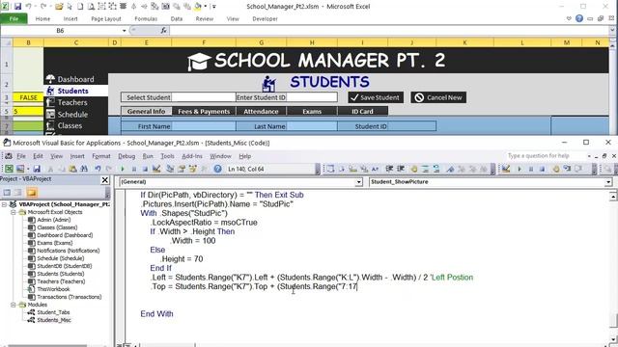
Task: Collapse the Modules folder in the tree
Action: (x=13, y=305)
